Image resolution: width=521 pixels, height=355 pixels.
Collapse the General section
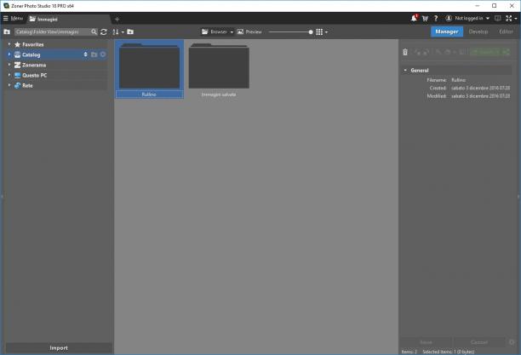(405, 71)
